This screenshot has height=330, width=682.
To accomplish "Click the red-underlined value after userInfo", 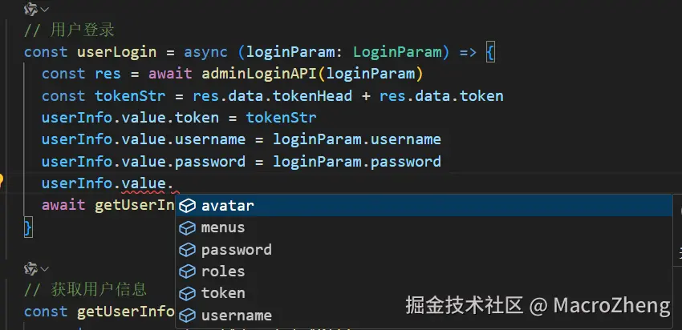I will (x=144, y=184).
